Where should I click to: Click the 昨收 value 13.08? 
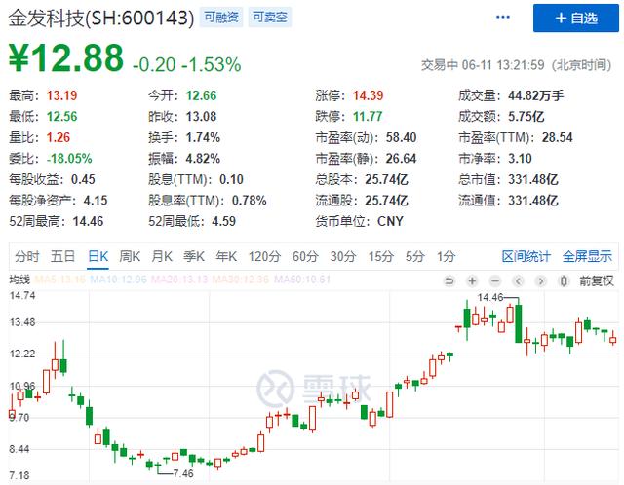click(202, 117)
